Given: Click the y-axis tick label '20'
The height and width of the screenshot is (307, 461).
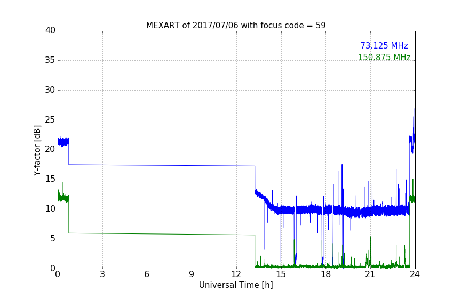Looking at the screenshot, I should pyautogui.click(x=50, y=149).
